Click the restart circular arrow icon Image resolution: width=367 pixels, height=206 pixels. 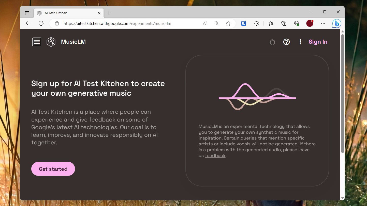[272, 42]
